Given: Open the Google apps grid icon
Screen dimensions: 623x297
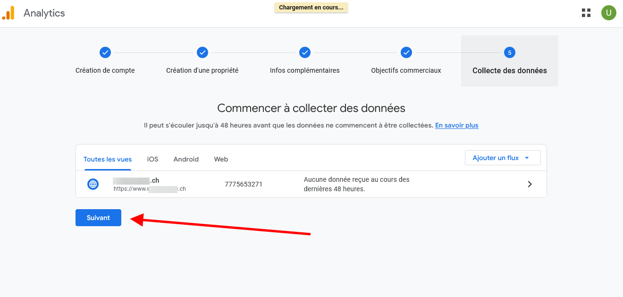Looking at the screenshot, I should 586,13.
